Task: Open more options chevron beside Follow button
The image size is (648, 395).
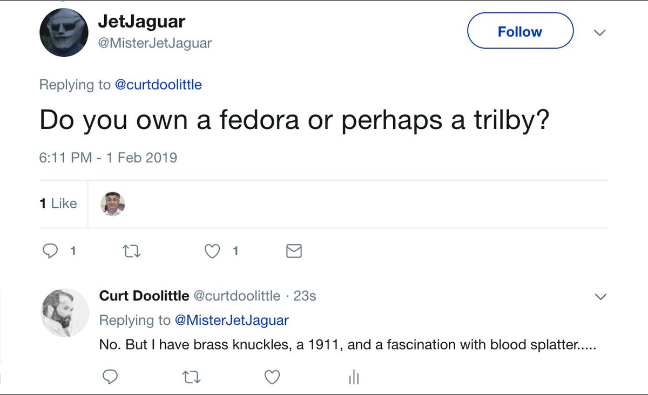Action: pyautogui.click(x=599, y=33)
